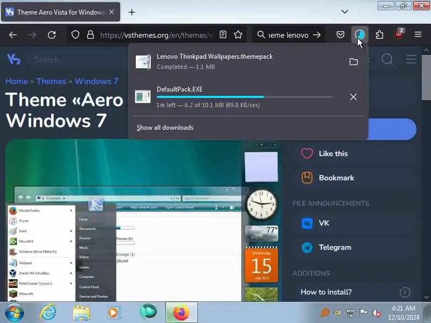Go back to the previous page
Image resolution: width=431 pixels, height=323 pixels.
pyautogui.click(x=13, y=35)
